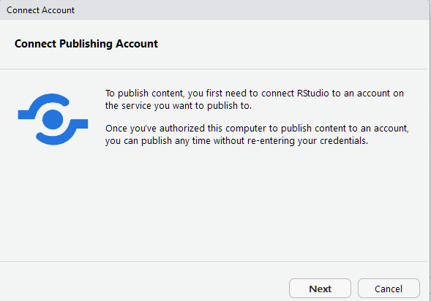
Task: Cancel the Connect Account dialog
Action: pyautogui.click(x=389, y=289)
